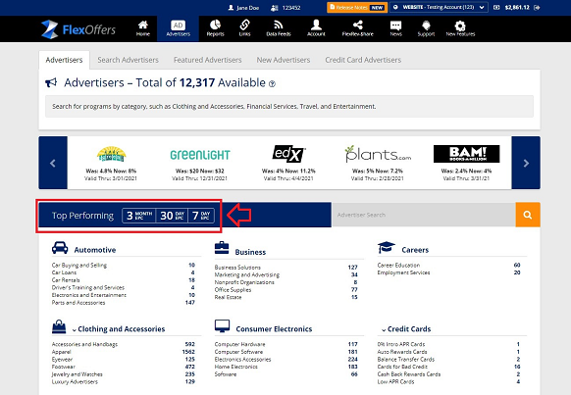Image resolution: width=571 pixels, height=395 pixels.
Task: Open Computer Hardware link
Action: pos(239,344)
